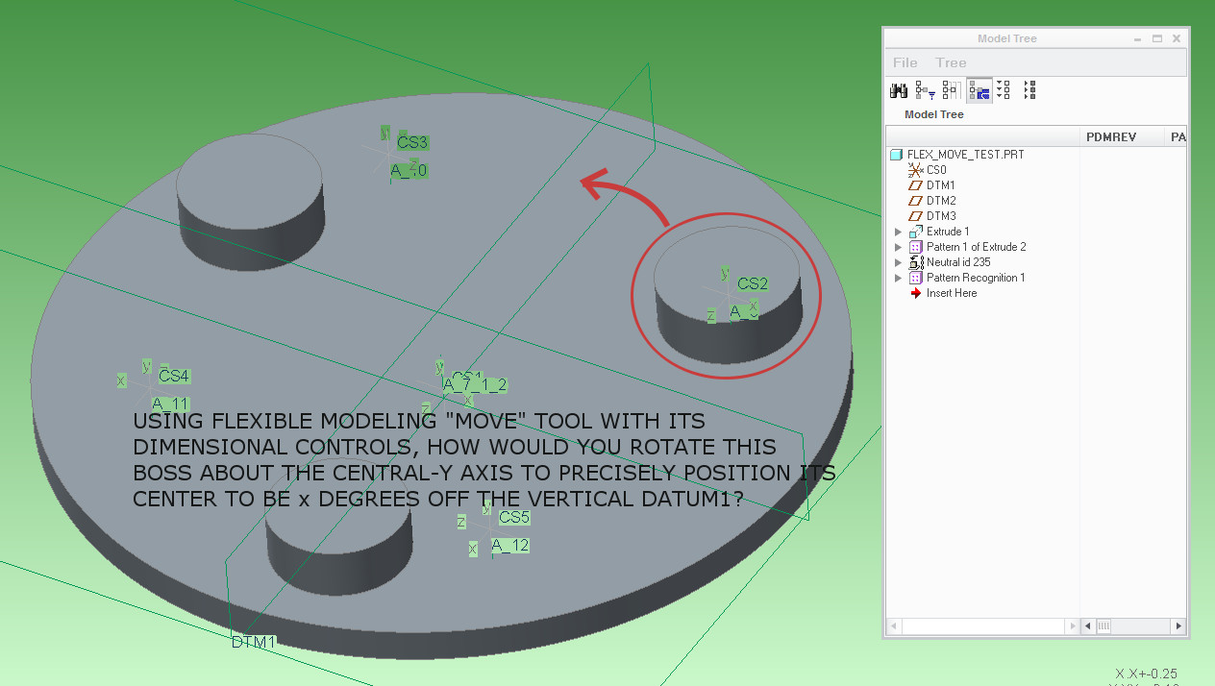This screenshot has width=1215, height=686.
Task: Select DTM1 datum plane in tree
Action: (x=940, y=184)
